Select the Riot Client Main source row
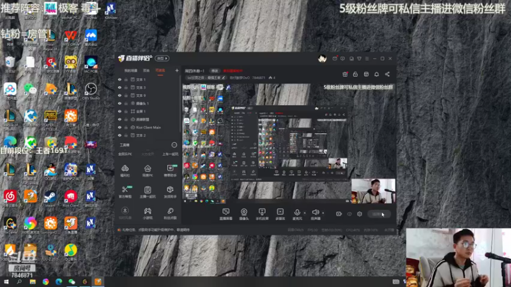 148,127
